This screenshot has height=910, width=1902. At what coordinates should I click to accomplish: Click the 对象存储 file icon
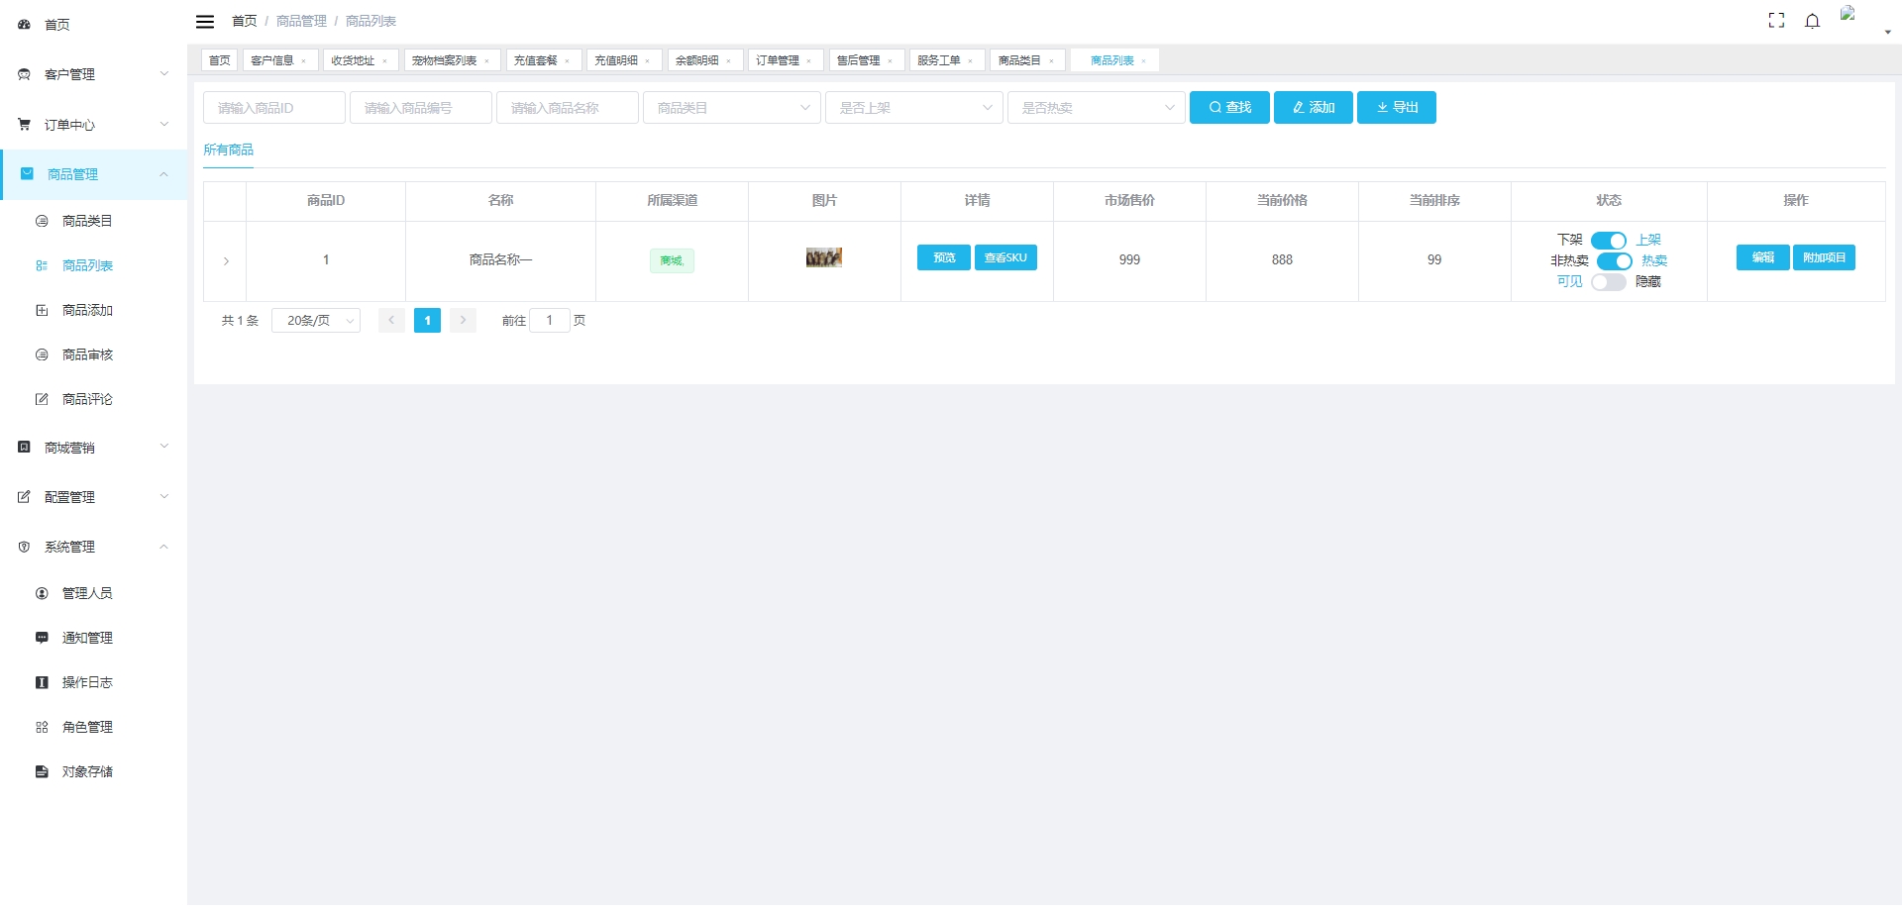(42, 771)
